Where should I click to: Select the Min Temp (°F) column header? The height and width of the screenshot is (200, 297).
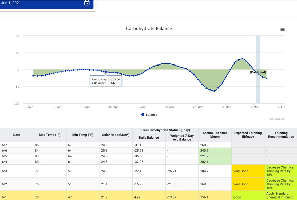83,135
